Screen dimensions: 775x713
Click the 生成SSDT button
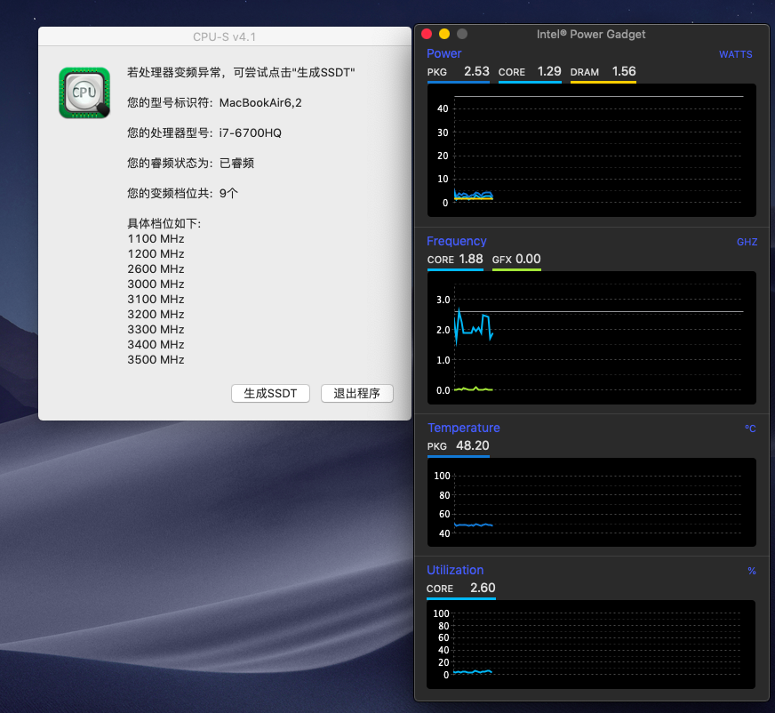coord(270,394)
